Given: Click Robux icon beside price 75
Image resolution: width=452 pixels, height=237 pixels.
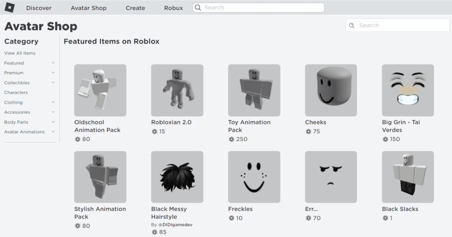Looking at the screenshot, I should click(309, 131).
